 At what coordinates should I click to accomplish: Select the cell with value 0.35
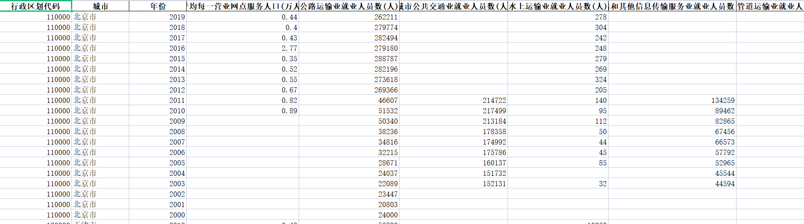coord(242,59)
